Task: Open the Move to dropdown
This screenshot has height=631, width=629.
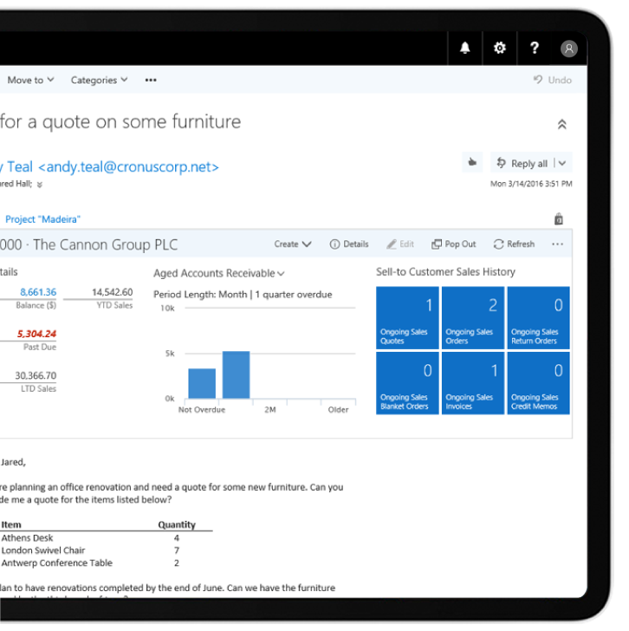Action: coord(30,80)
